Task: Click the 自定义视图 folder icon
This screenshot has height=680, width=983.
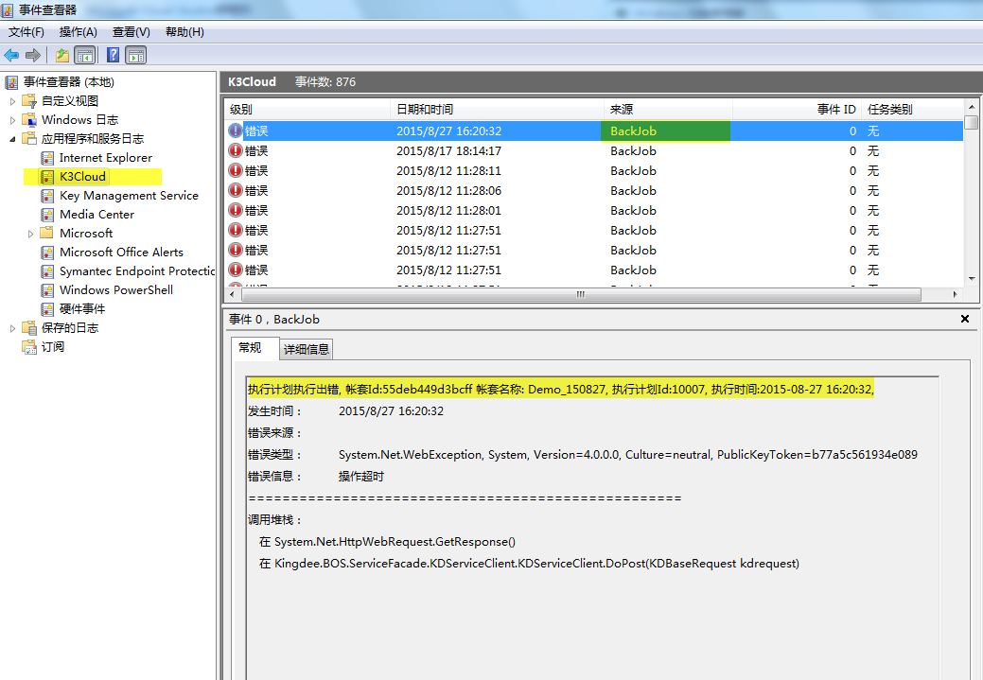Action: click(x=29, y=101)
